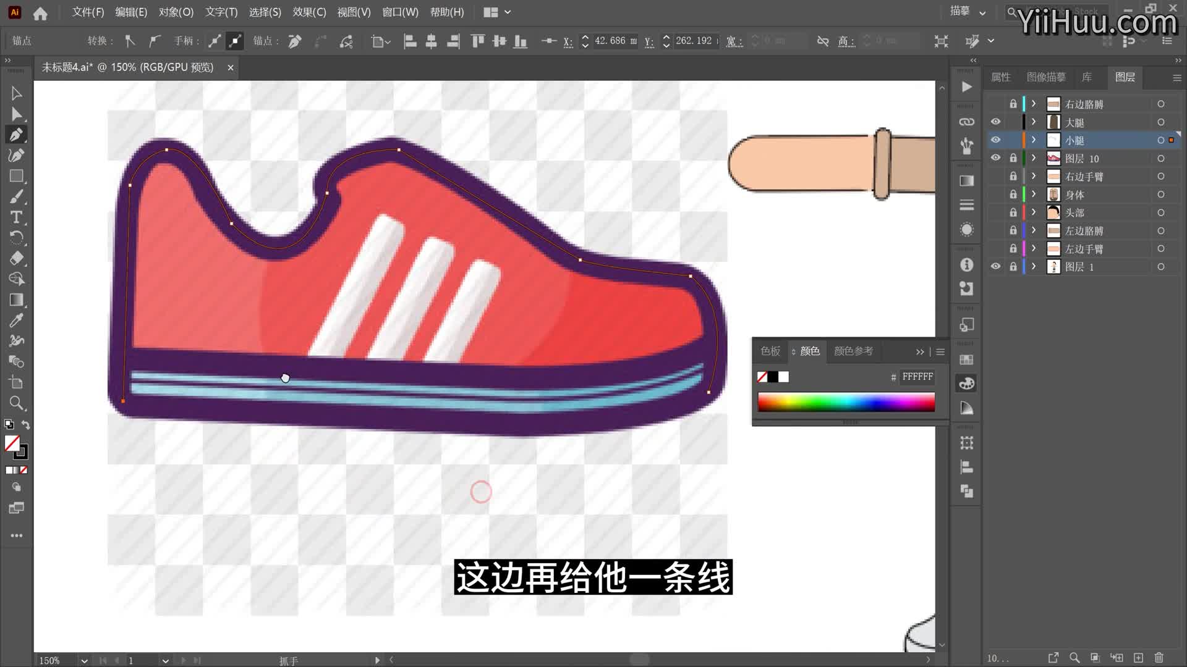Switch to the 属性 panel tab

tap(1000, 77)
